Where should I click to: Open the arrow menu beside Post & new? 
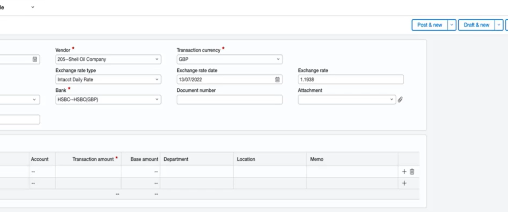pyautogui.click(x=452, y=25)
